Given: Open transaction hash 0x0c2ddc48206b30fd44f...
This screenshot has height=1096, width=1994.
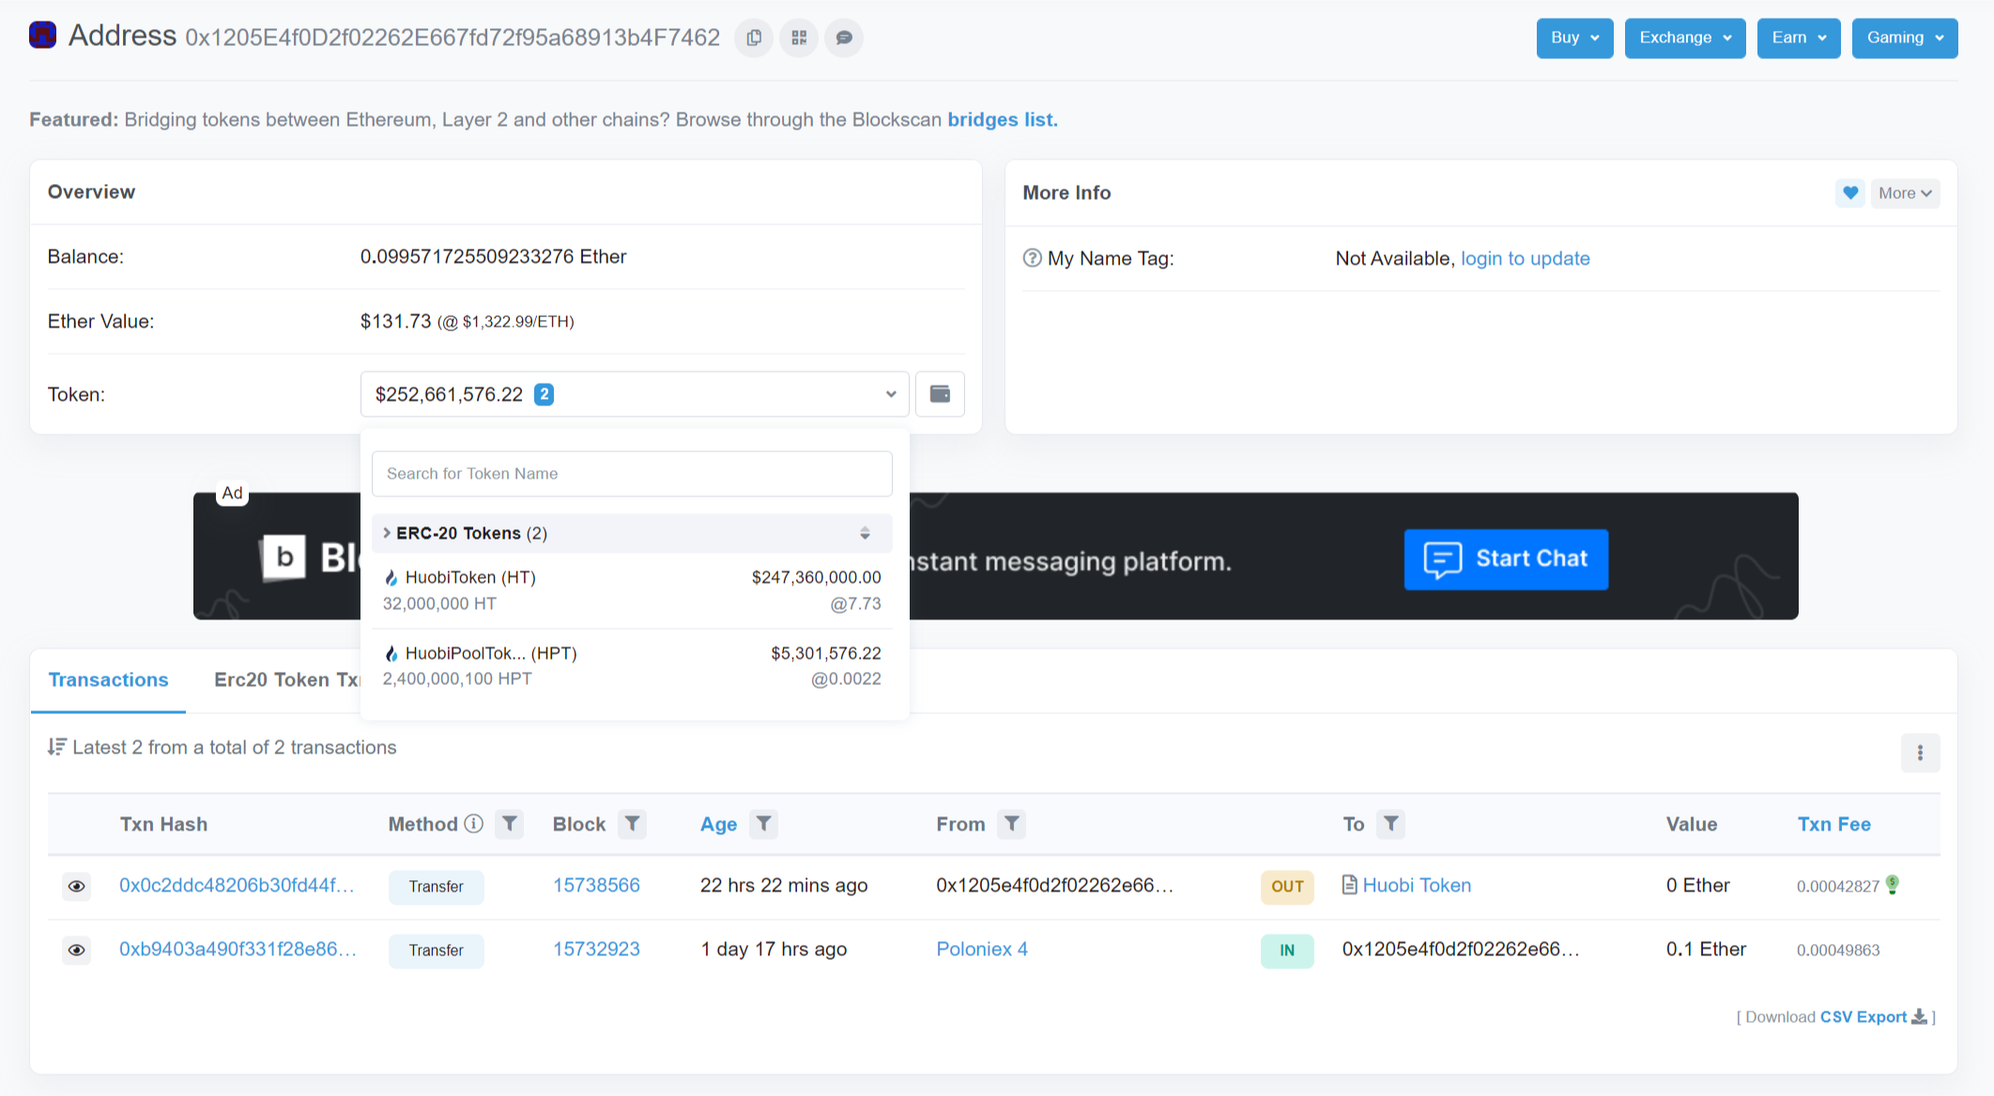Looking at the screenshot, I should coord(237,885).
